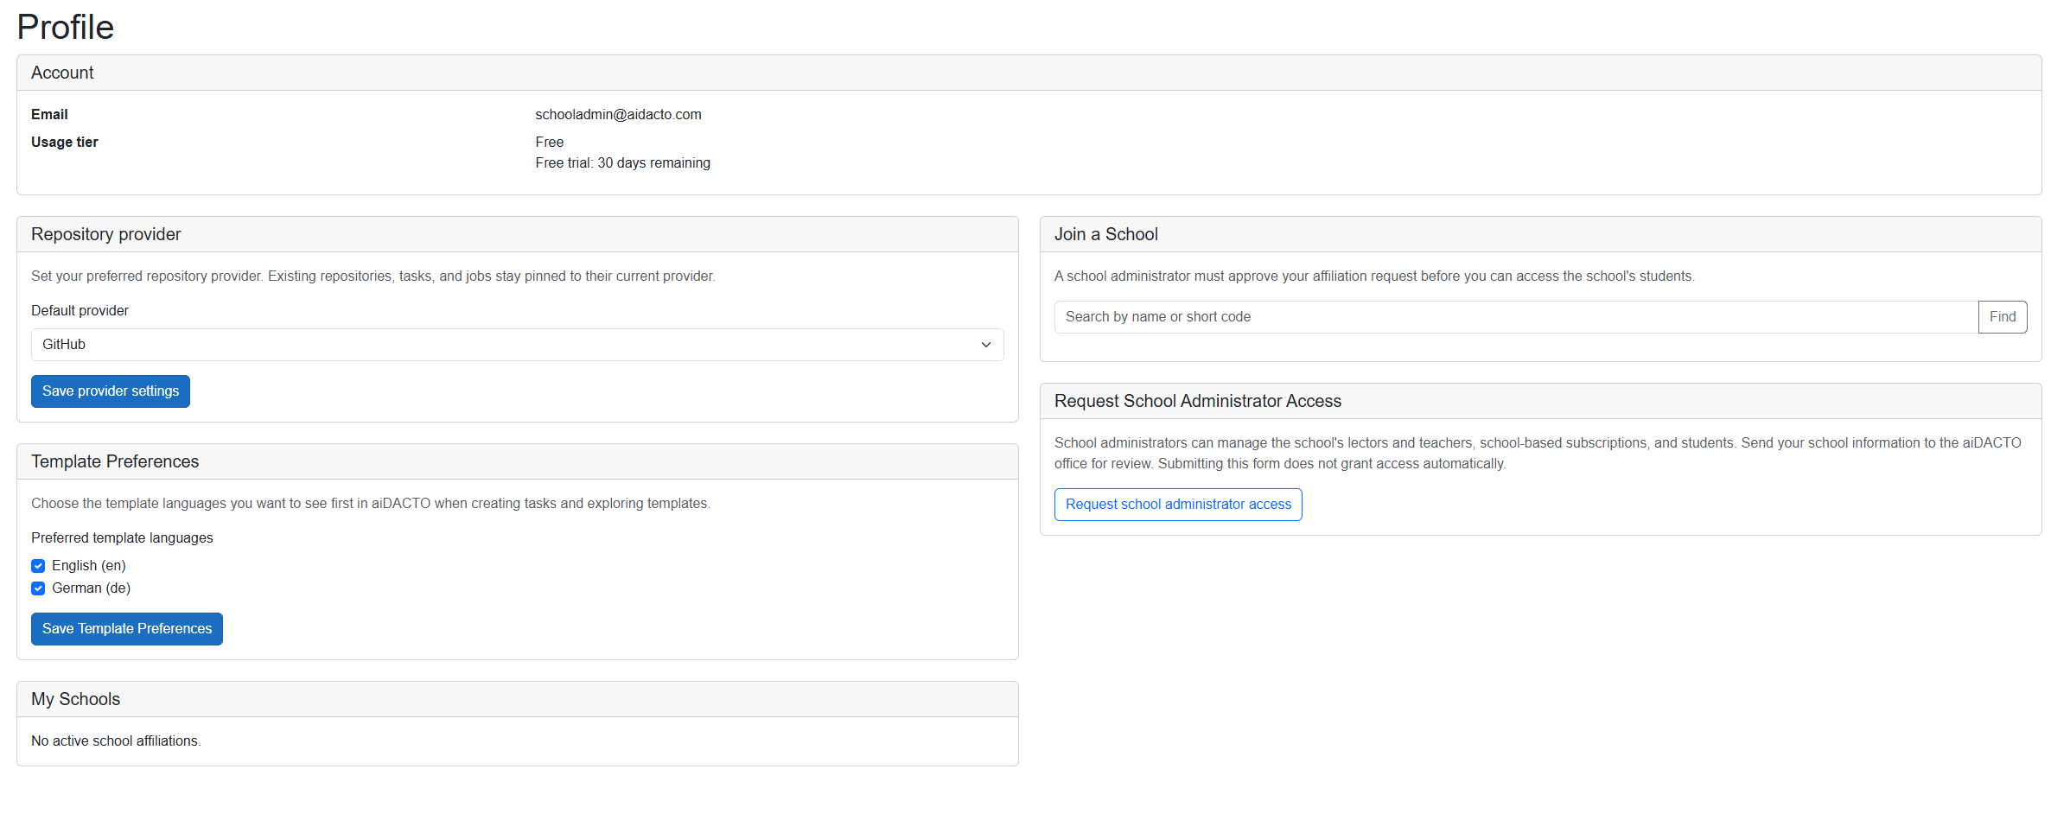2051x820 pixels.
Task: Click the 'Email' label in Account
Action: (49, 114)
